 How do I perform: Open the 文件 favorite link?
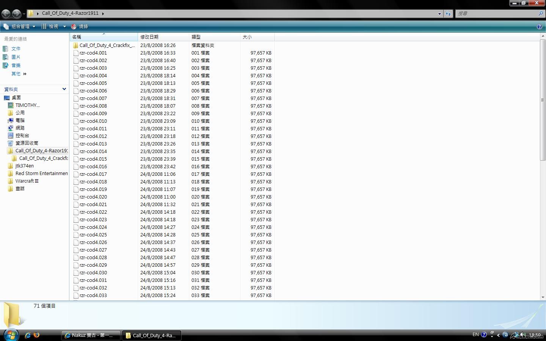[x=16, y=49]
